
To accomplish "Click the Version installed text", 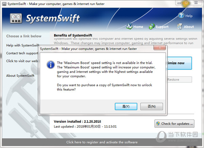I will (x=78, y=122).
